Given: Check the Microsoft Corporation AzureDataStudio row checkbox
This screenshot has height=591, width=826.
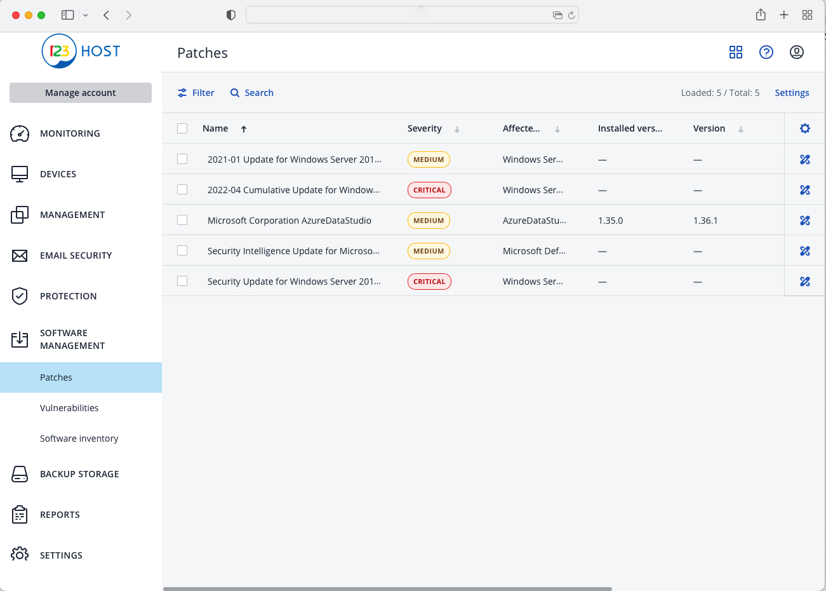Looking at the screenshot, I should click(x=182, y=221).
